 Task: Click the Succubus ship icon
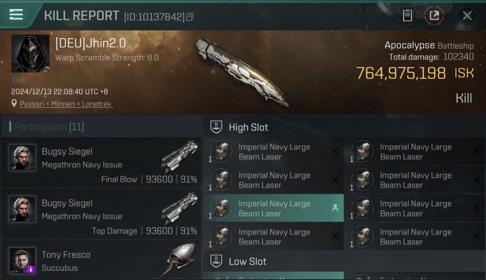point(179,259)
